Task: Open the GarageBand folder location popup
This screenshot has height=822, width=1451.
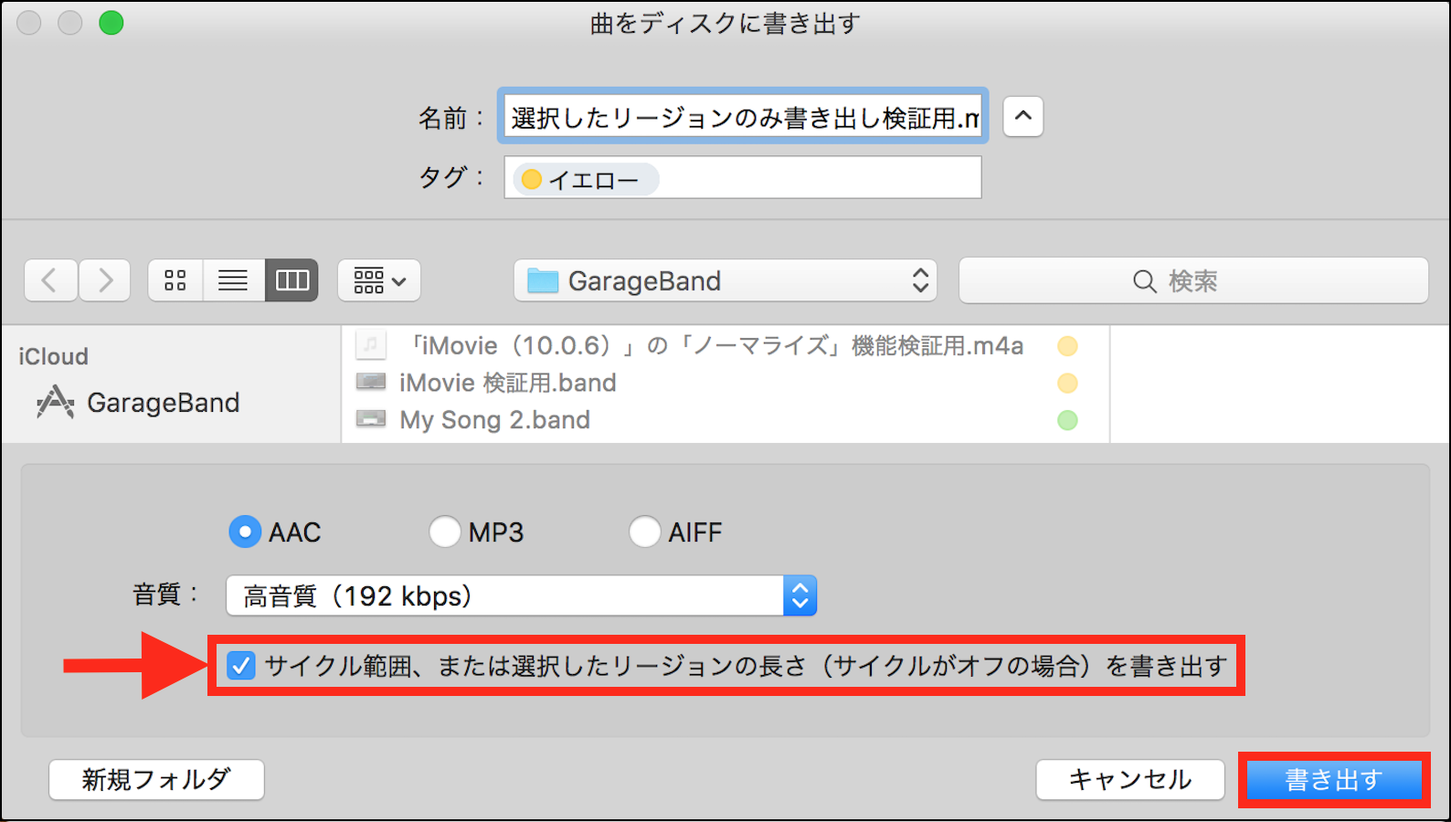Action: tap(725, 280)
